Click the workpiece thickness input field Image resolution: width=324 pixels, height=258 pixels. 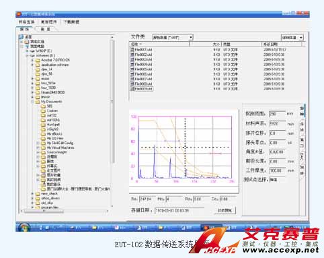(277, 170)
